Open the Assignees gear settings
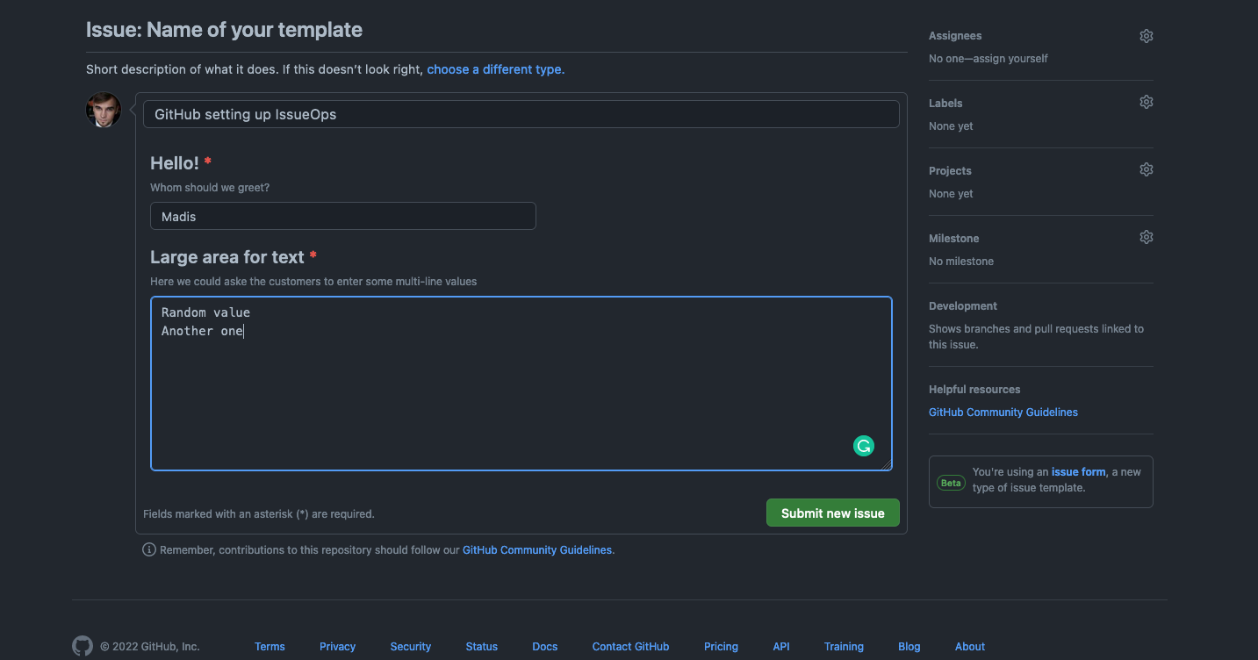This screenshot has width=1258, height=660. coord(1146,36)
